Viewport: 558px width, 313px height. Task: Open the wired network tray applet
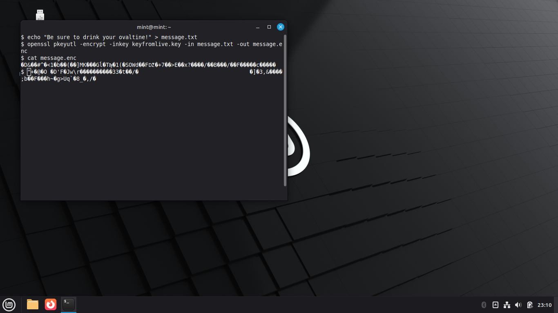[x=507, y=305]
